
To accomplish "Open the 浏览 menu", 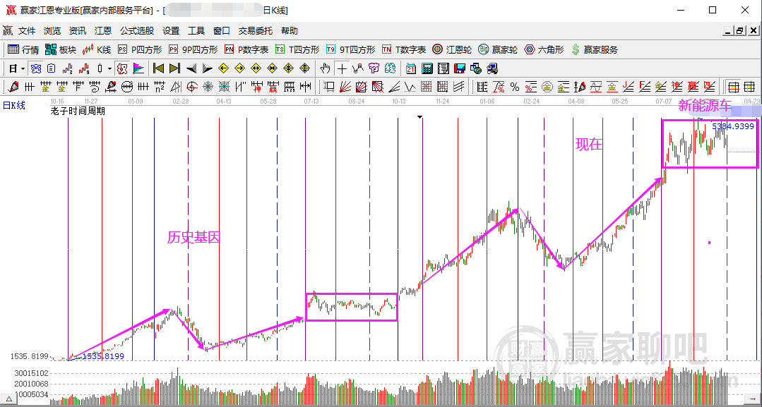I will point(52,30).
